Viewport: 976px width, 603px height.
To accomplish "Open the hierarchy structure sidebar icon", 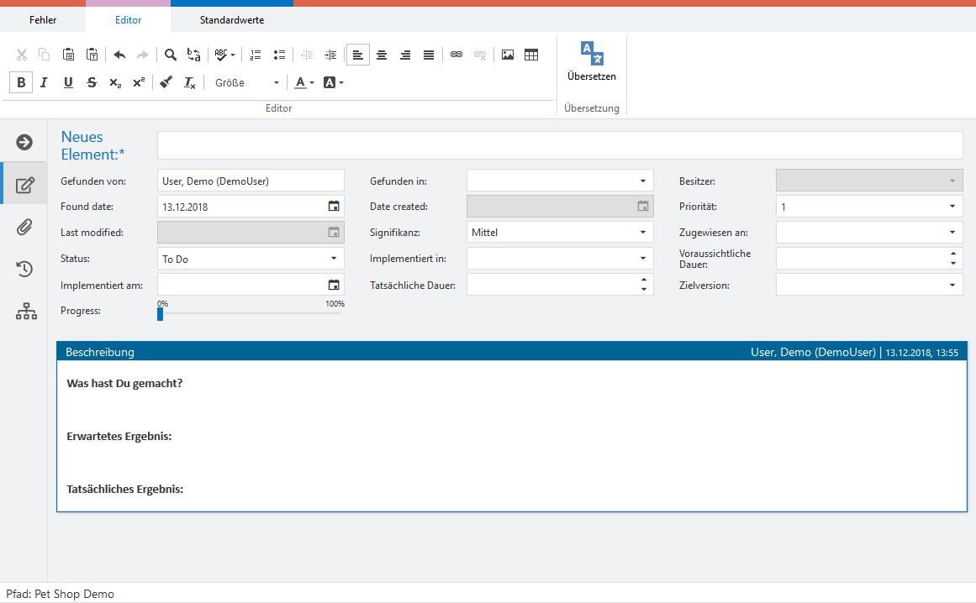I will coord(26,312).
